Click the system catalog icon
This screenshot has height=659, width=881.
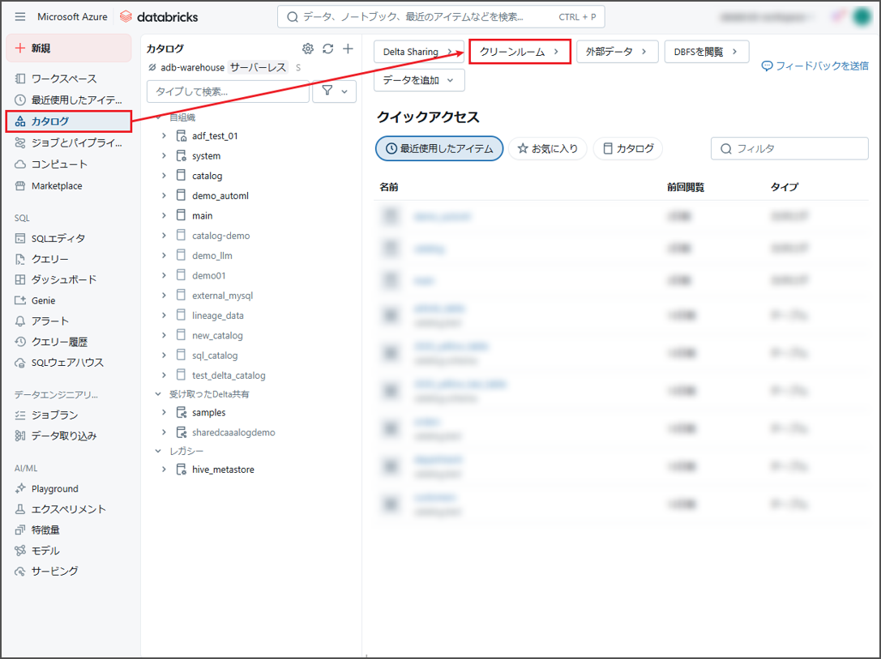(x=181, y=155)
